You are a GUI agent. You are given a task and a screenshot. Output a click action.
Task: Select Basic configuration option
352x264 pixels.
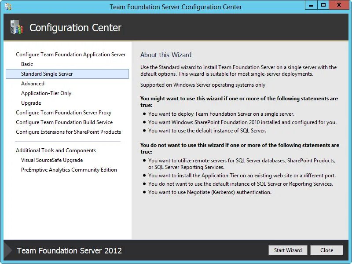[x=27, y=64]
